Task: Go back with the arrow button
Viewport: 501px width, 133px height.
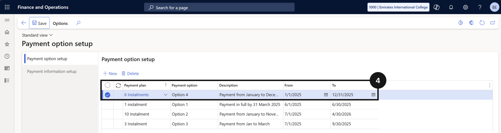Action: pos(24,23)
